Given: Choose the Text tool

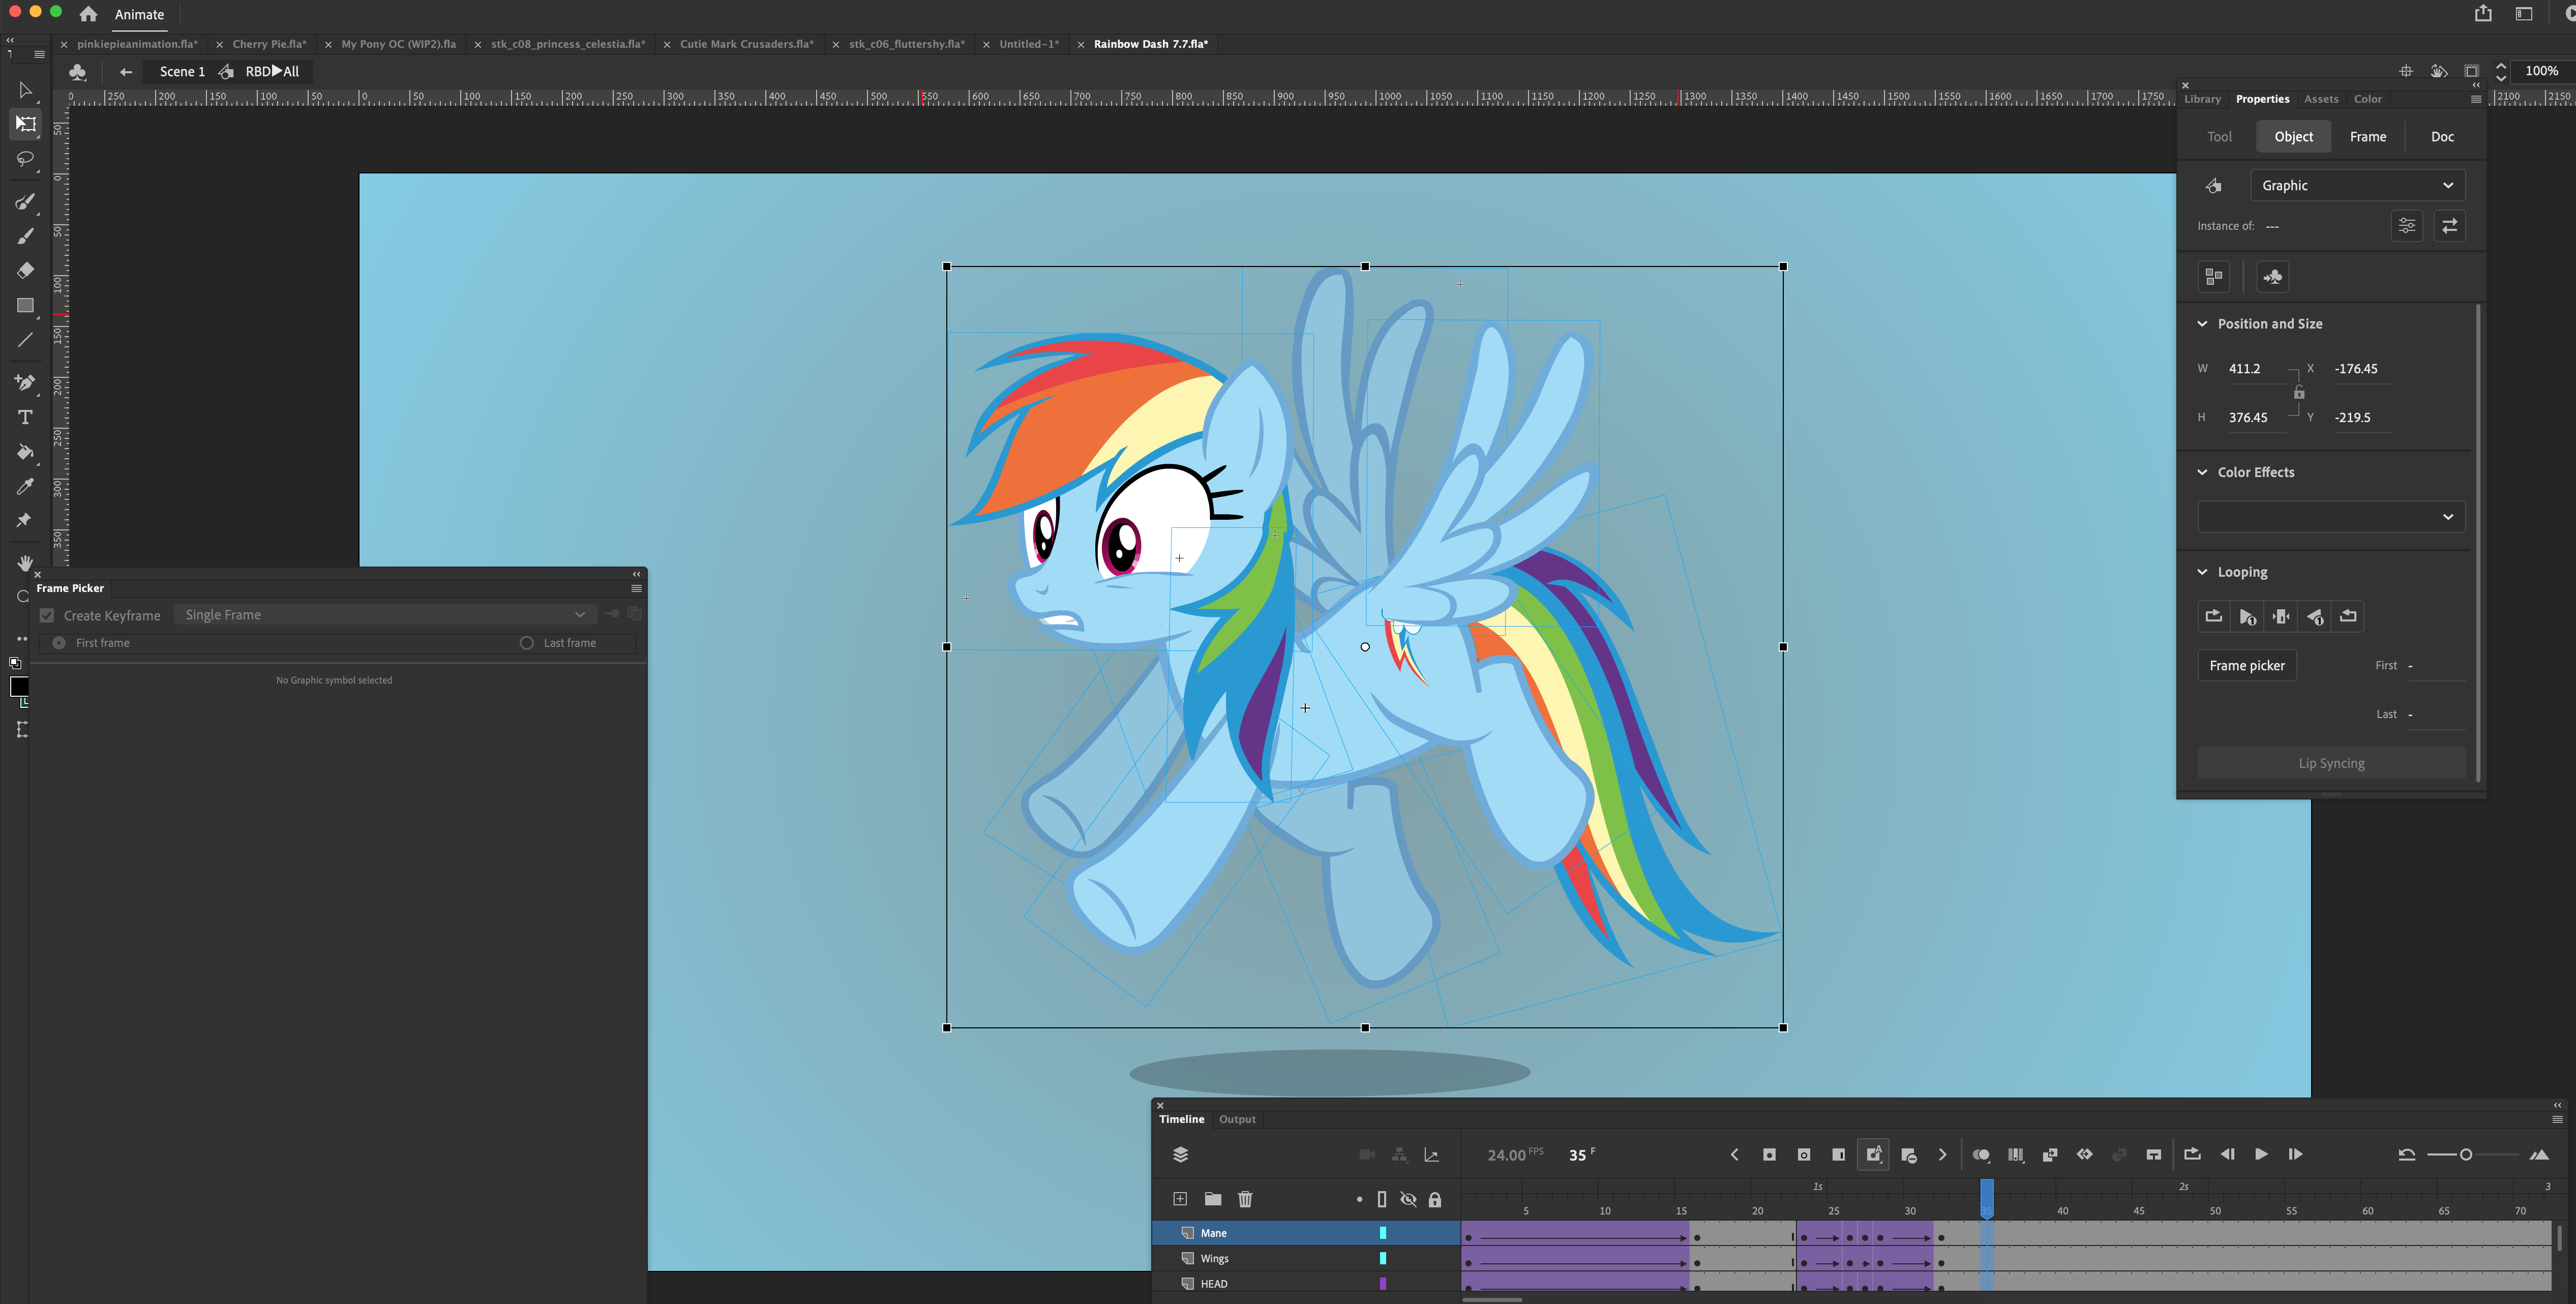Looking at the screenshot, I should coord(26,417).
